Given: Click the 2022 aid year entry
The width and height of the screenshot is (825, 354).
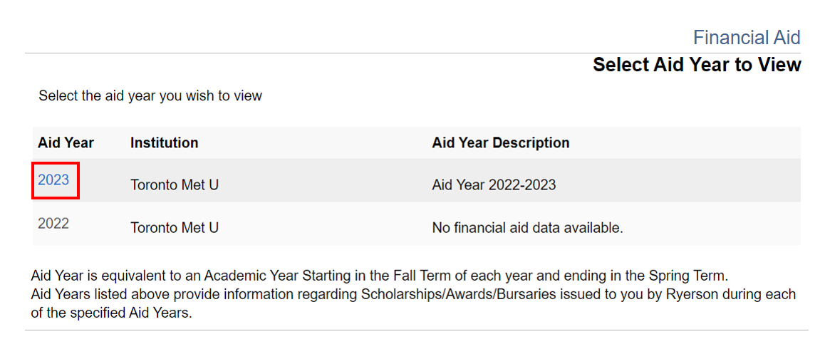Looking at the screenshot, I should coord(53,224).
